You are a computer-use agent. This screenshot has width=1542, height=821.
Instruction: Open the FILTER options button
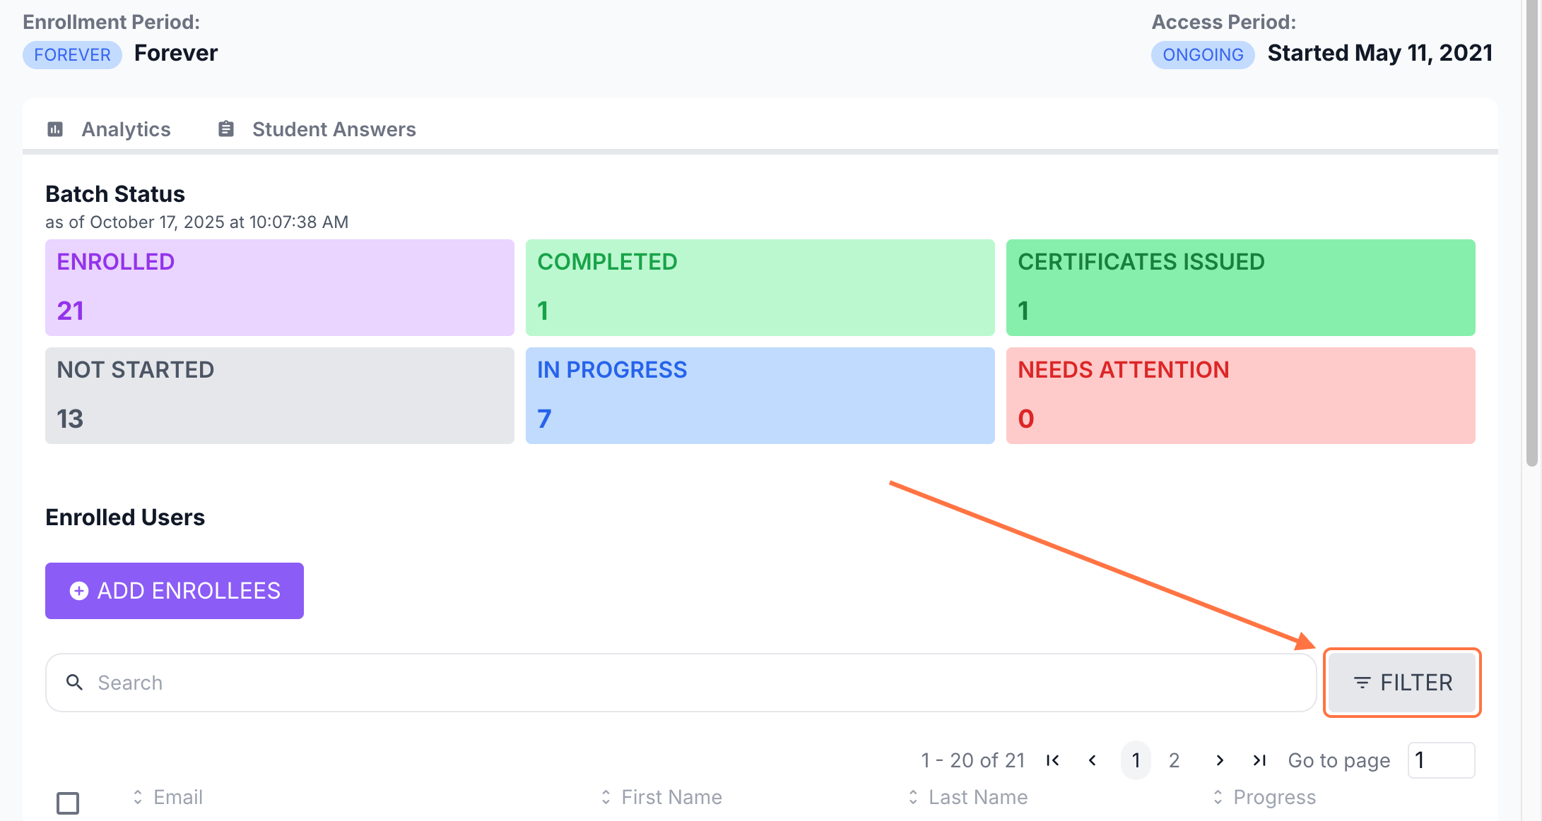[1403, 683]
